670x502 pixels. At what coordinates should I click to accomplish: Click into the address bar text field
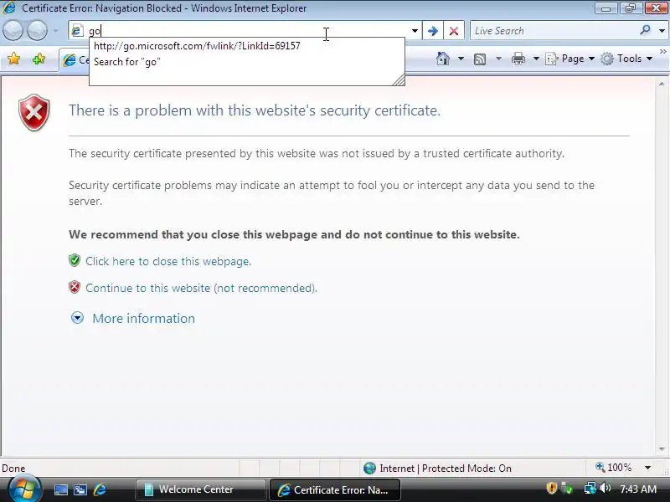pos(245,31)
